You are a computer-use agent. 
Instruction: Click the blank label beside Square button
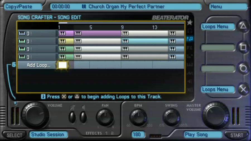pyautogui.click(x=218, y=47)
